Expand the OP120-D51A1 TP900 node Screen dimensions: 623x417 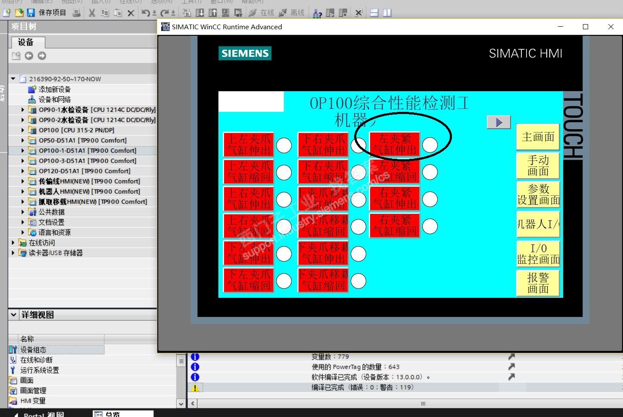coord(23,171)
